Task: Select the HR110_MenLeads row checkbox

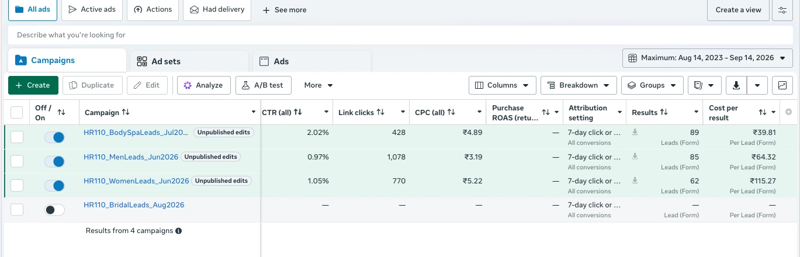Action: click(x=17, y=161)
